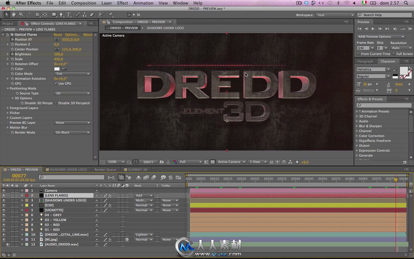
Task: Expand the Distort effects category
Action: (x=357, y=146)
